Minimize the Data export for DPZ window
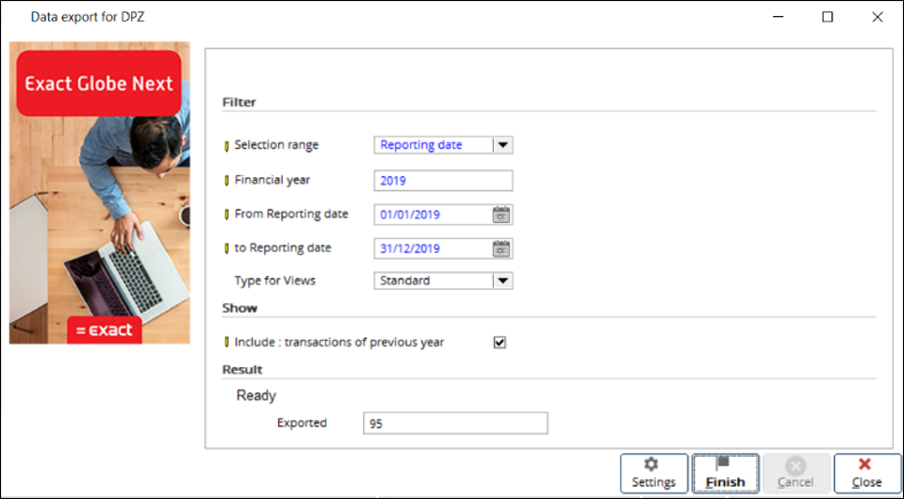 click(x=778, y=17)
